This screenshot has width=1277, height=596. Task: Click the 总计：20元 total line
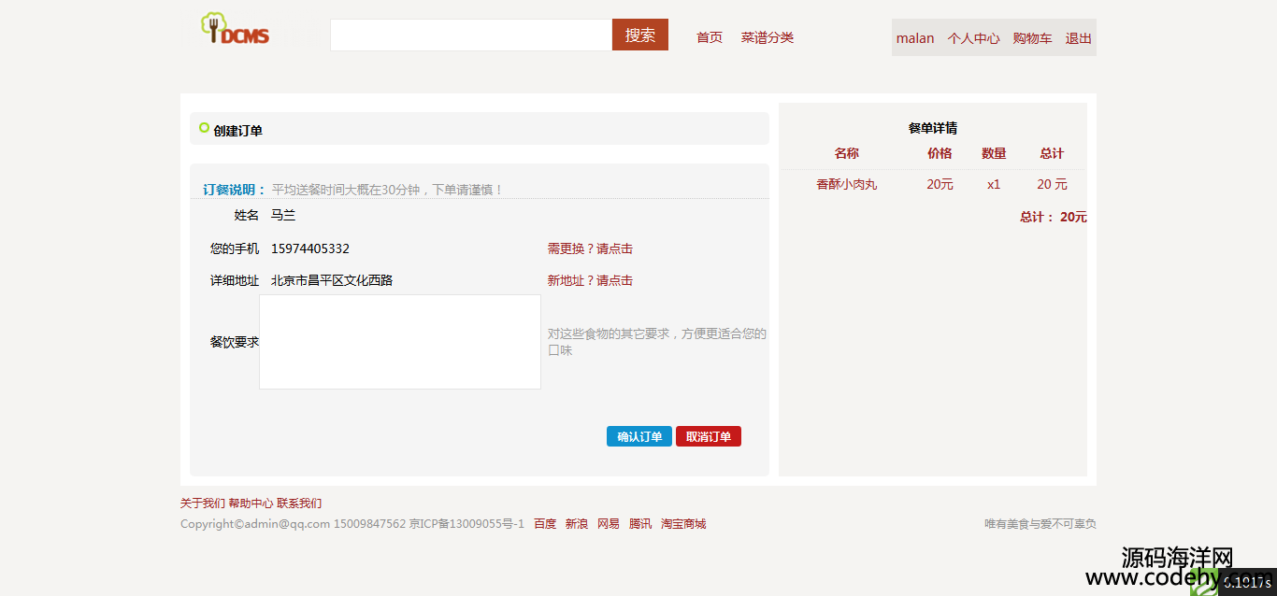[1054, 217]
